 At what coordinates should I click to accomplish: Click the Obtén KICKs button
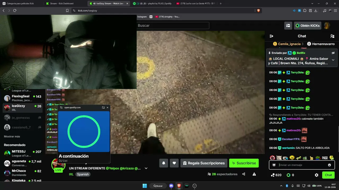[x=307, y=26]
